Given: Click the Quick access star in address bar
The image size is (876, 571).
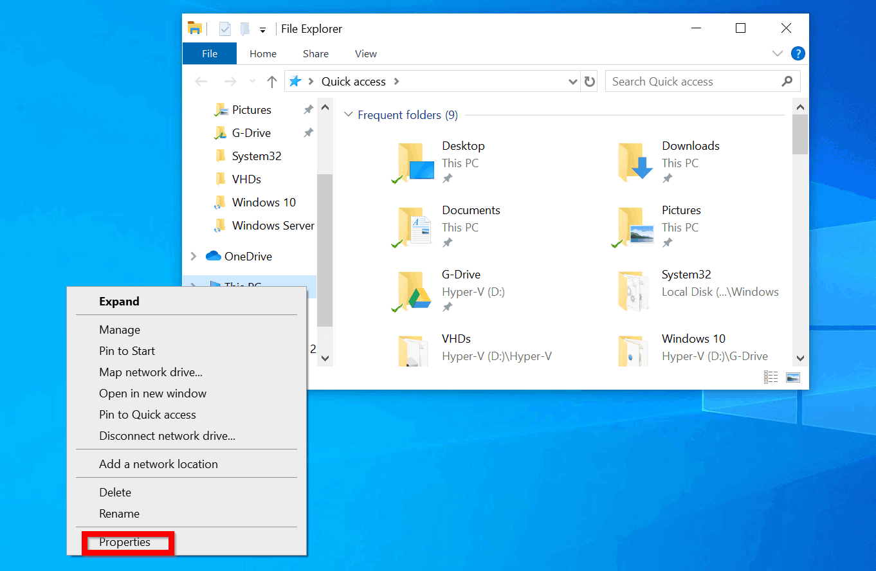Looking at the screenshot, I should coord(295,81).
